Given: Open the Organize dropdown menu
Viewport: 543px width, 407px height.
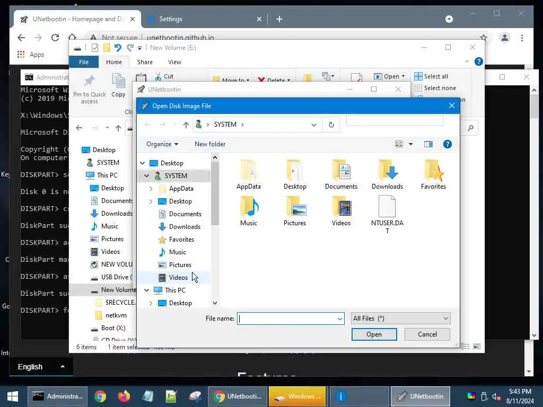Looking at the screenshot, I should click(x=162, y=144).
